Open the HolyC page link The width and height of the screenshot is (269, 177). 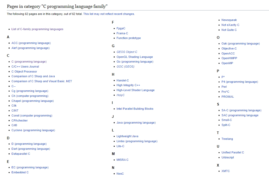pos(121,95)
